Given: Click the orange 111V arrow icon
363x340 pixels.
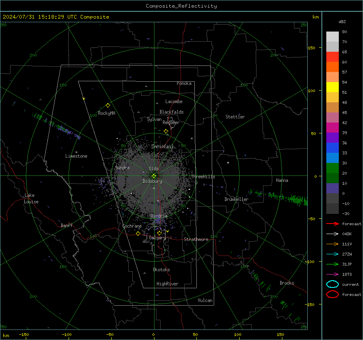Looking at the screenshot, I should [332, 244].
